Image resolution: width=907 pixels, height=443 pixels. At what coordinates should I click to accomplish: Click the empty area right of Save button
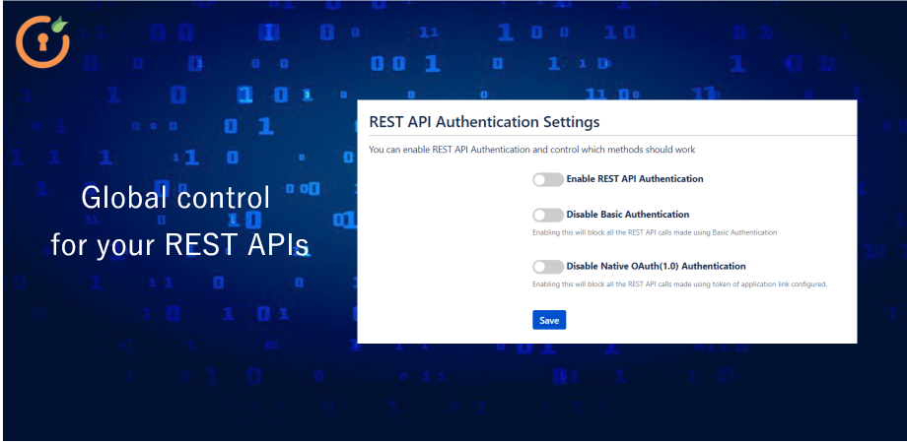[x=690, y=320]
